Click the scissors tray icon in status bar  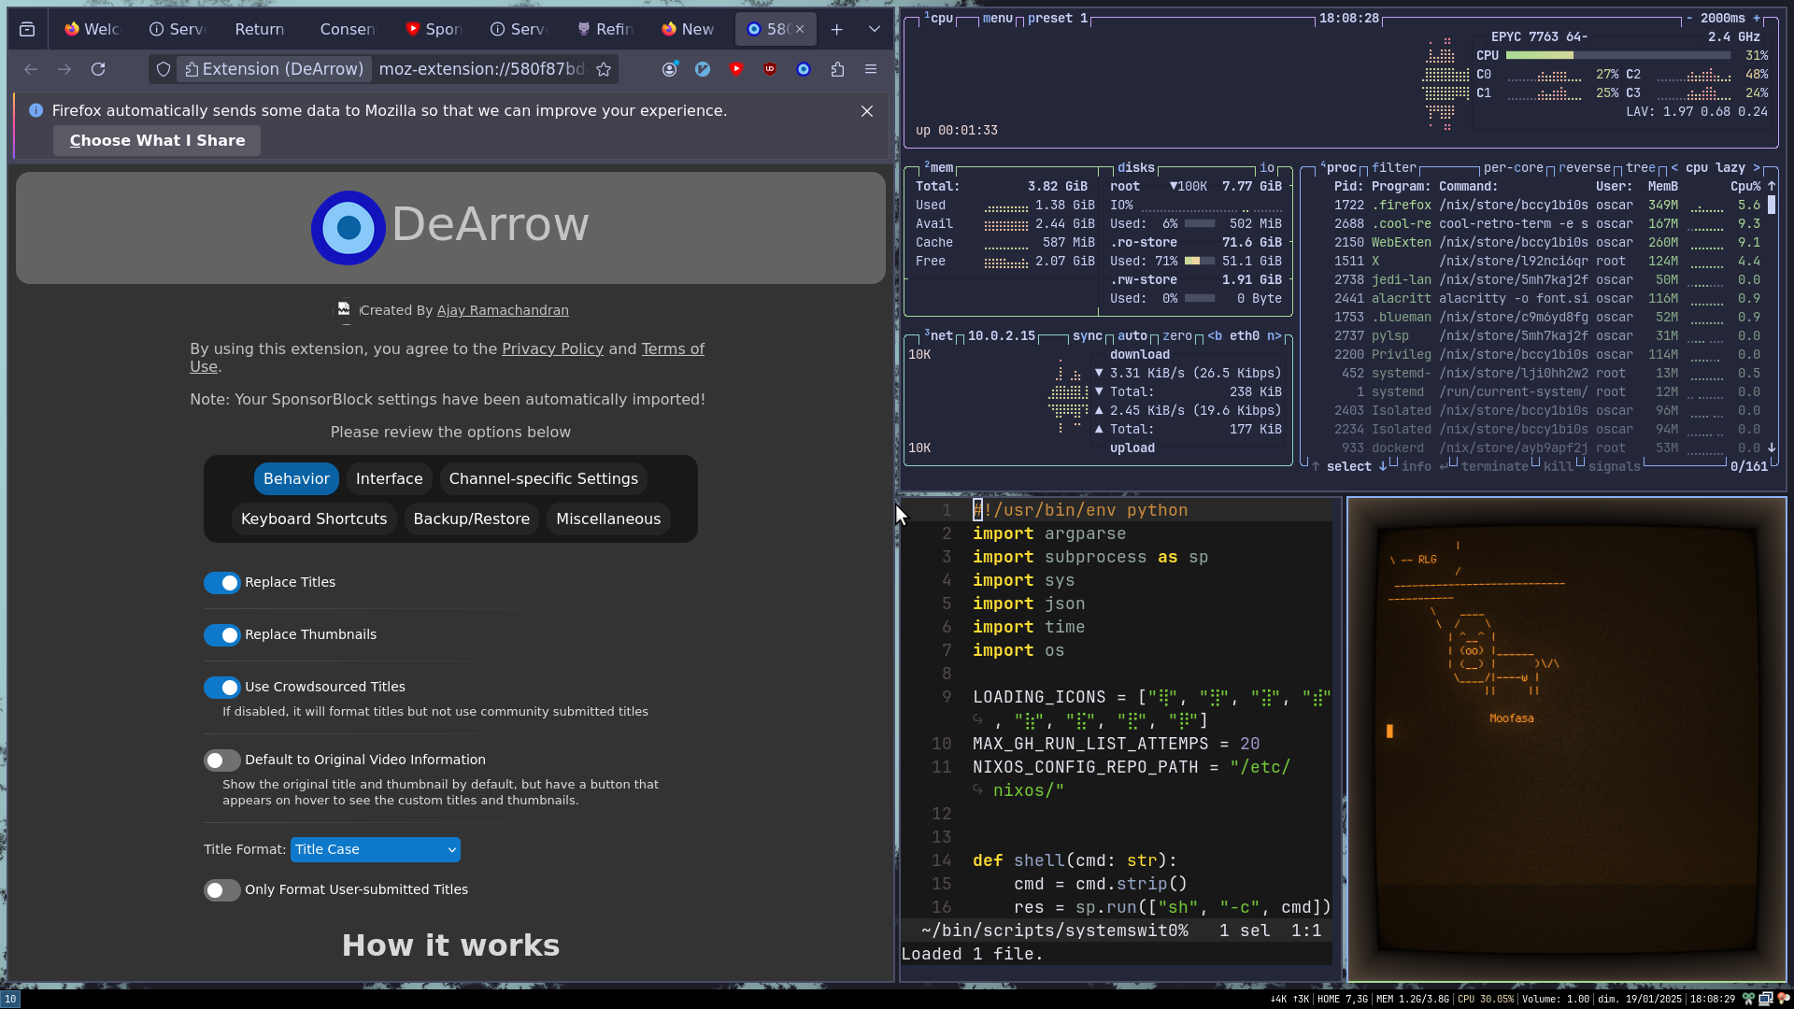pyautogui.click(x=1748, y=999)
